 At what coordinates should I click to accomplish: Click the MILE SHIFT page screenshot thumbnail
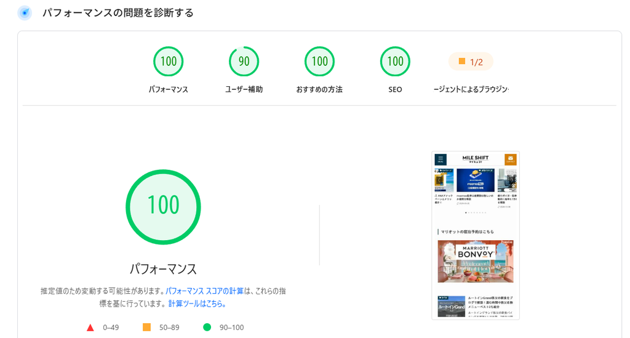coord(476,236)
